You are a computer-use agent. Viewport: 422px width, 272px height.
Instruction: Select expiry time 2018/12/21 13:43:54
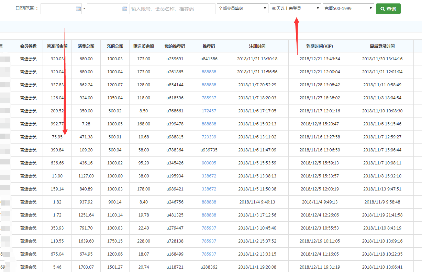point(320,59)
